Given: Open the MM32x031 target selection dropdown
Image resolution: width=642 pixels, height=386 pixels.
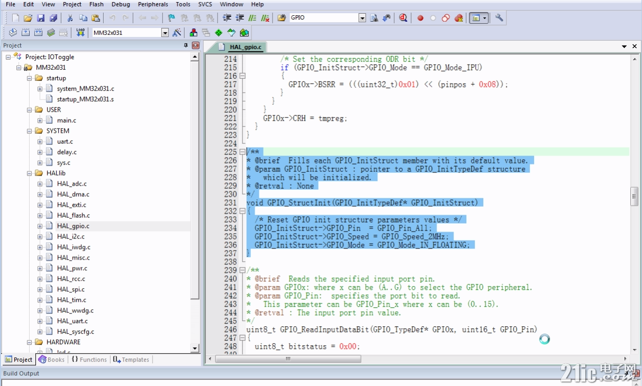Looking at the screenshot, I should [165, 33].
